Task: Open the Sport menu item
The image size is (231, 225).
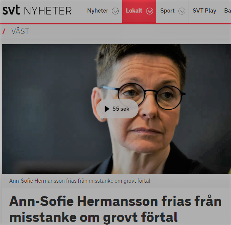Action: pyautogui.click(x=167, y=11)
